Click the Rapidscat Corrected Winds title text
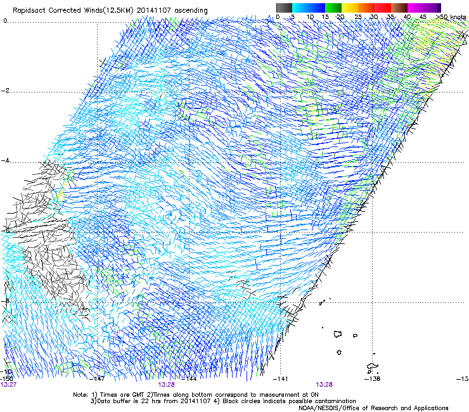 tap(110, 10)
